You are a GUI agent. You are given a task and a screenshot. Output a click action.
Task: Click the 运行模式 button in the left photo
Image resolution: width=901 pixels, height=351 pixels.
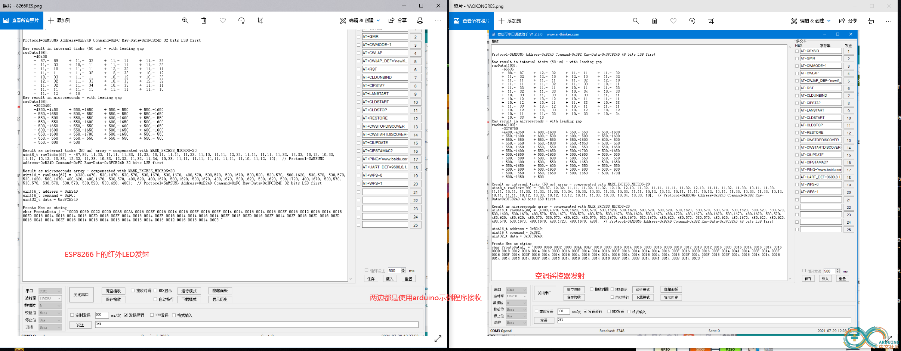tap(189, 291)
